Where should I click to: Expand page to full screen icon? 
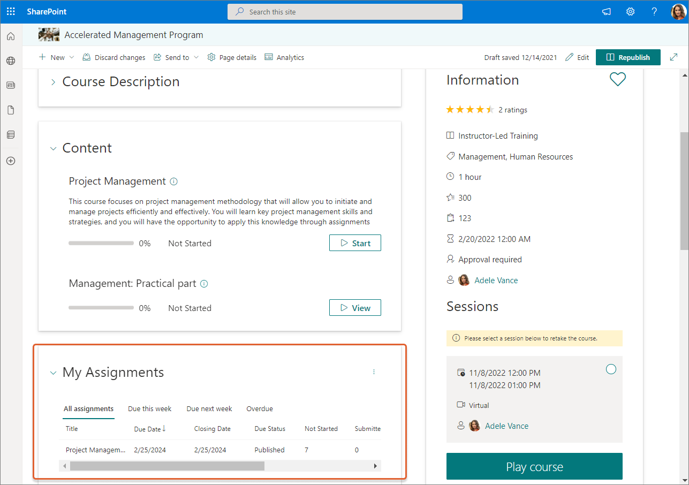(672, 57)
